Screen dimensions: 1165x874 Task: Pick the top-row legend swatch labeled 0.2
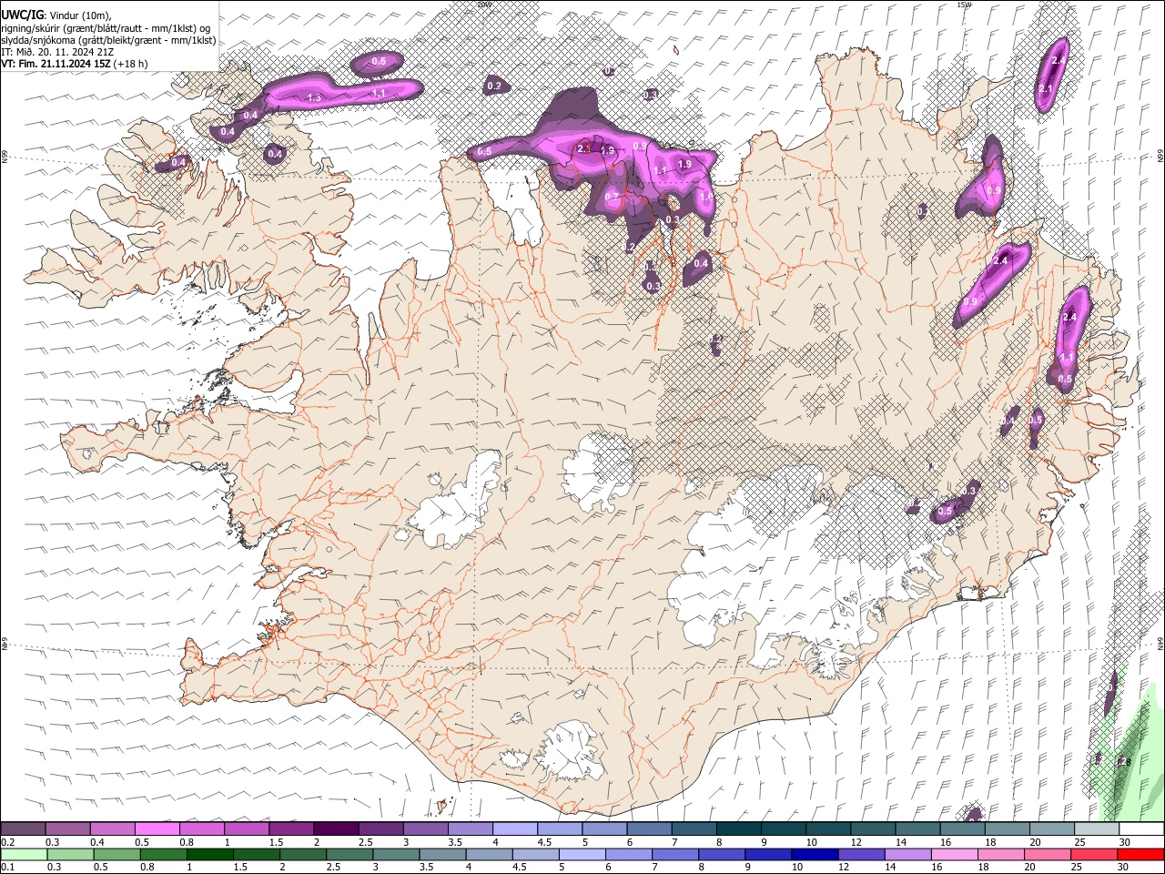[23, 829]
